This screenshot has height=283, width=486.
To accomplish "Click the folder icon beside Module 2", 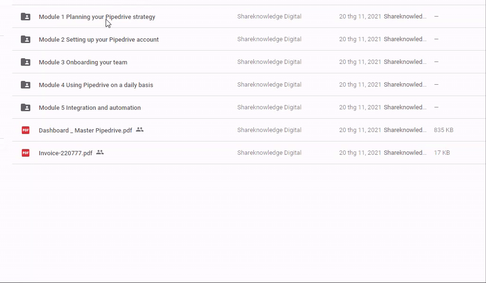I will click(x=26, y=39).
